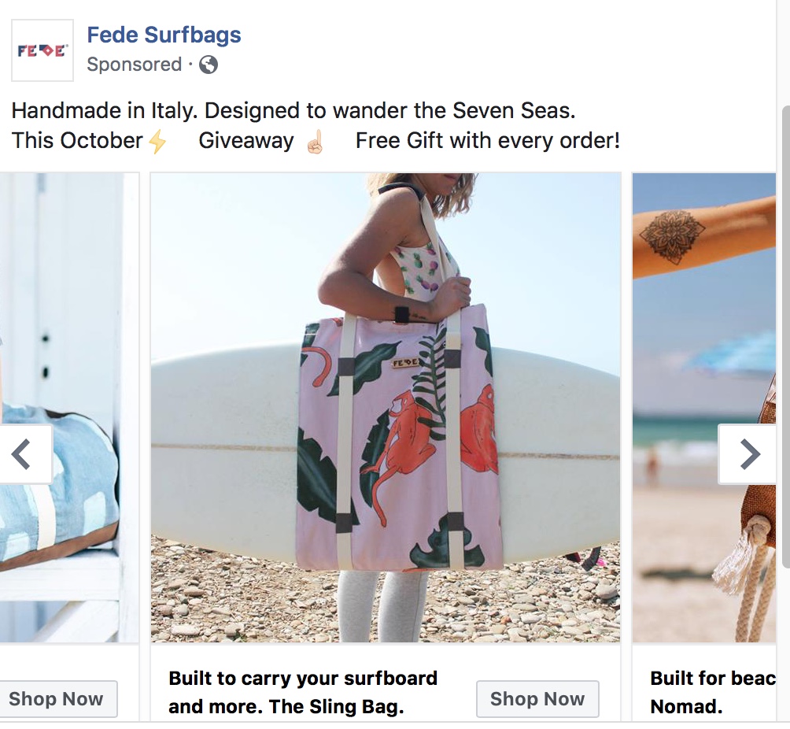Click Shop Now for the Sling Bag
The width and height of the screenshot is (790, 729).
[537, 699]
